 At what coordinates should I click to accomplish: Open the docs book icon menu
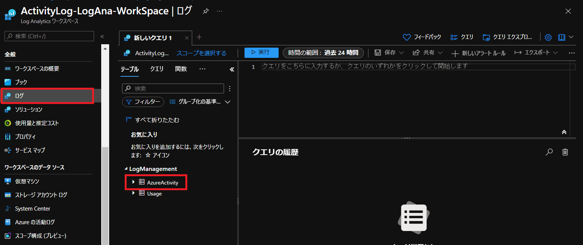tap(565, 37)
